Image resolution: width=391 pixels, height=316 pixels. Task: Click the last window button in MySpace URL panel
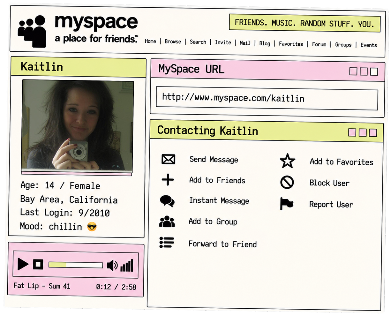coord(374,71)
